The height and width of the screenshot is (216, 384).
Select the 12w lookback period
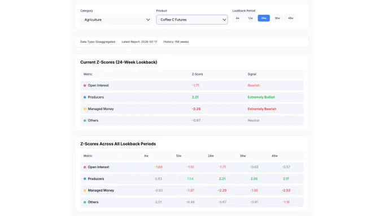[250, 18]
